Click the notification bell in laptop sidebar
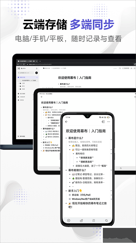Viewport: 136px width, 243px height. click(x=37, y=68)
